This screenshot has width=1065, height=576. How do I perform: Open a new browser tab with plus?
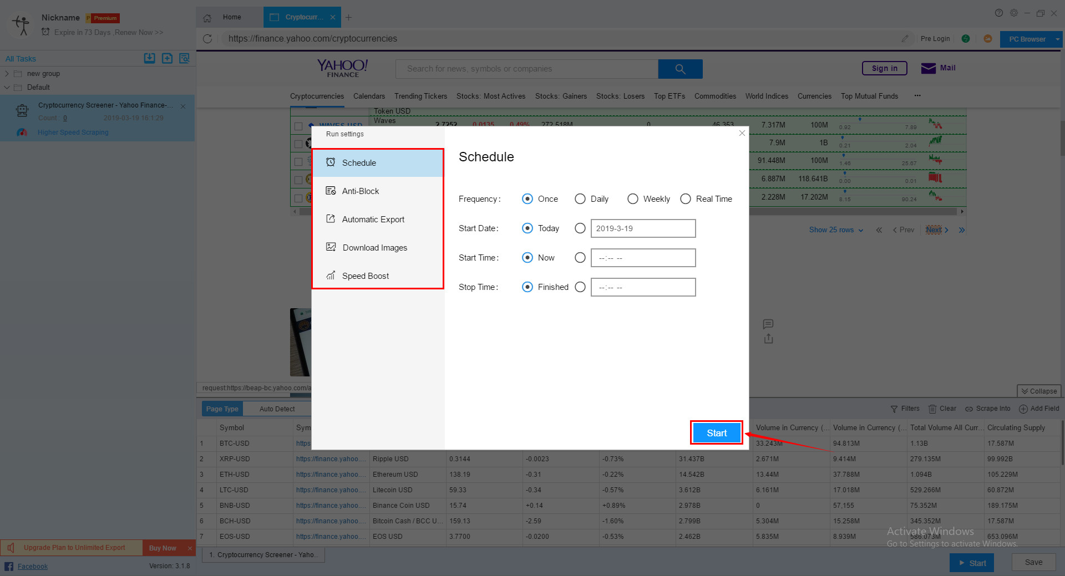tap(348, 18)
